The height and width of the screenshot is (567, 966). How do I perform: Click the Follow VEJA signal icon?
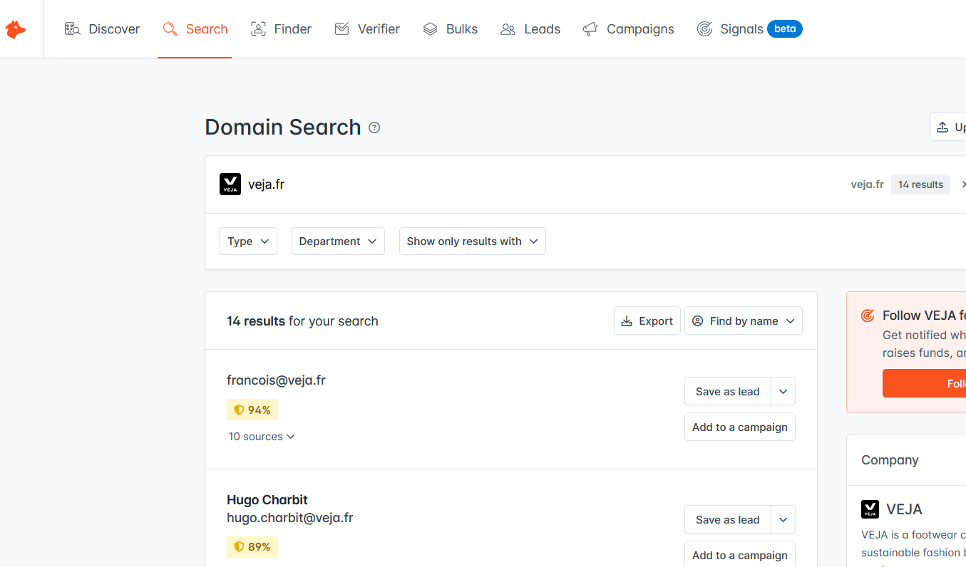pyautogui.click(x=868, y=316)
